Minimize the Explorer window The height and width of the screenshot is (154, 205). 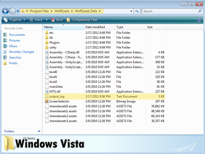[184, 4]
